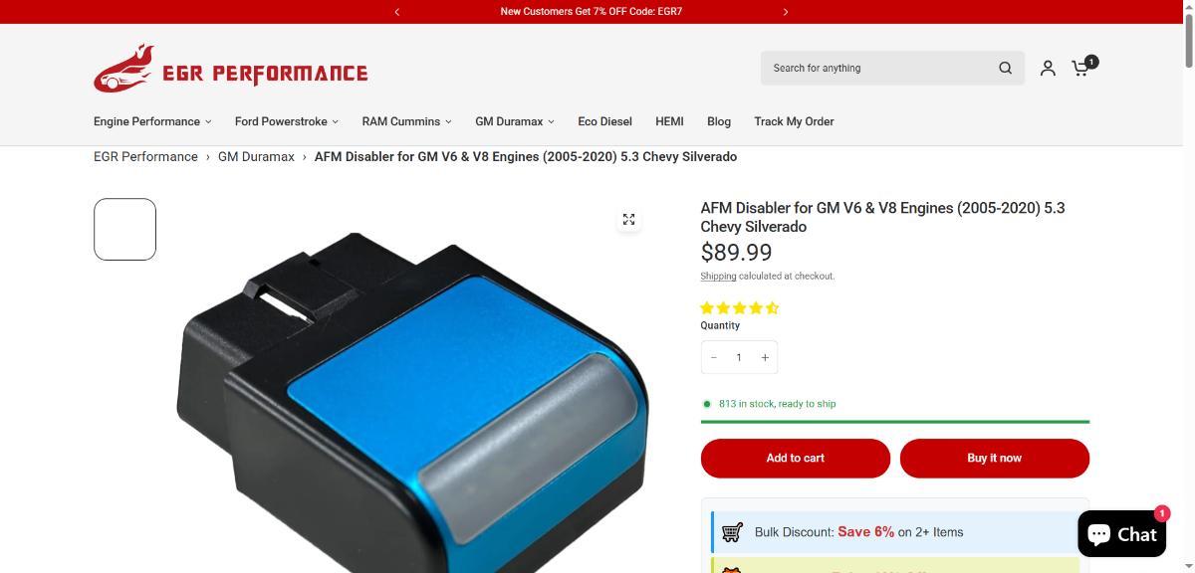Click the search magnifier icon
Image resolution: width=1195 pixels, height=573 pixels.
[1005, 68]
